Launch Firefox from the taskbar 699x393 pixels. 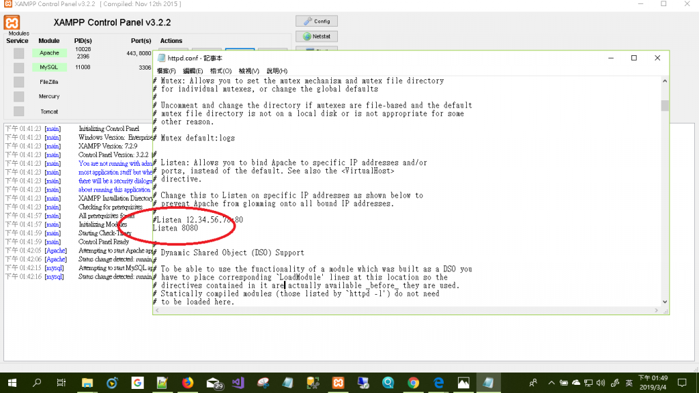click(x=188, y=383)
